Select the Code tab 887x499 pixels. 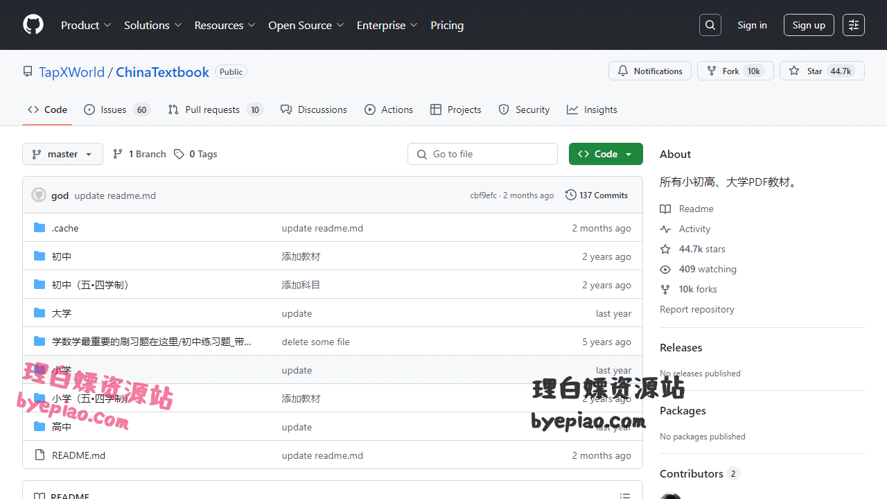[47, 110]
